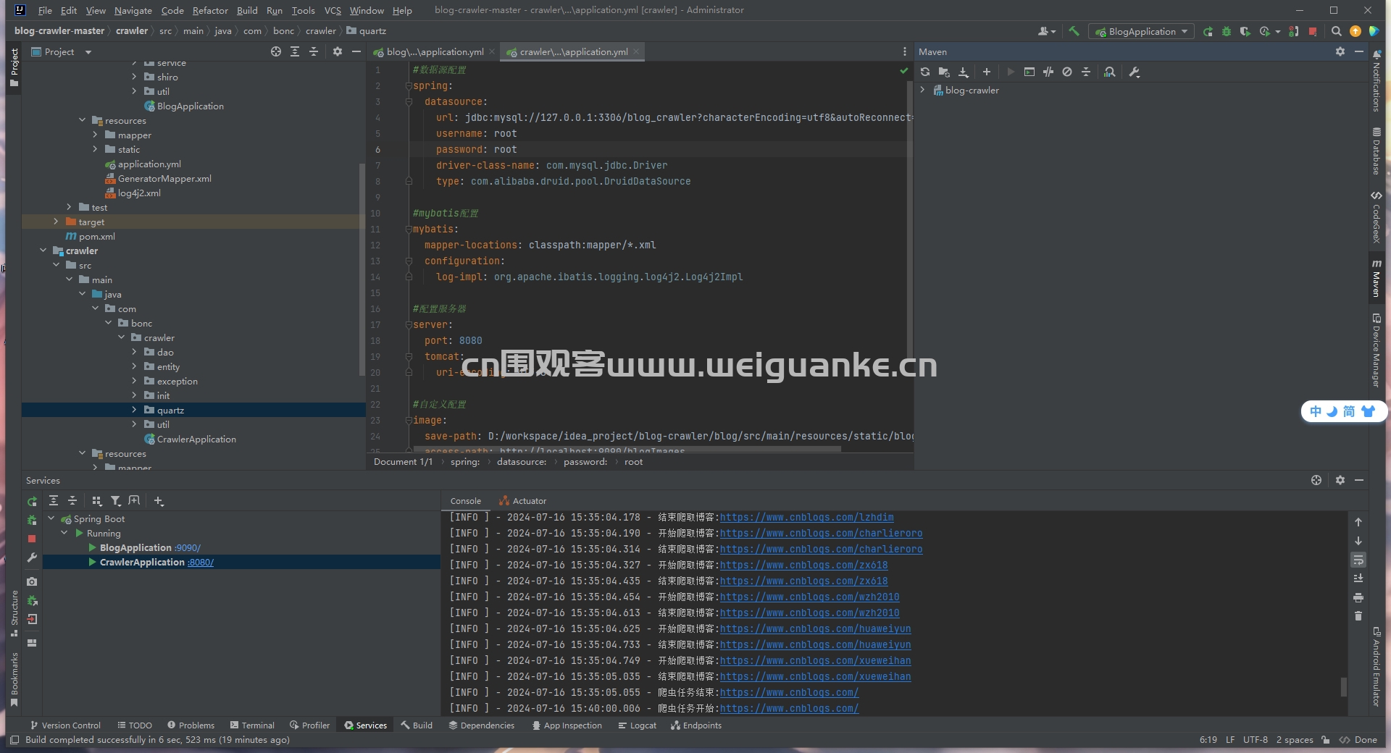Expand the target folder
The width and height of the screenshot is (1391, 753).
coord(56,222)
